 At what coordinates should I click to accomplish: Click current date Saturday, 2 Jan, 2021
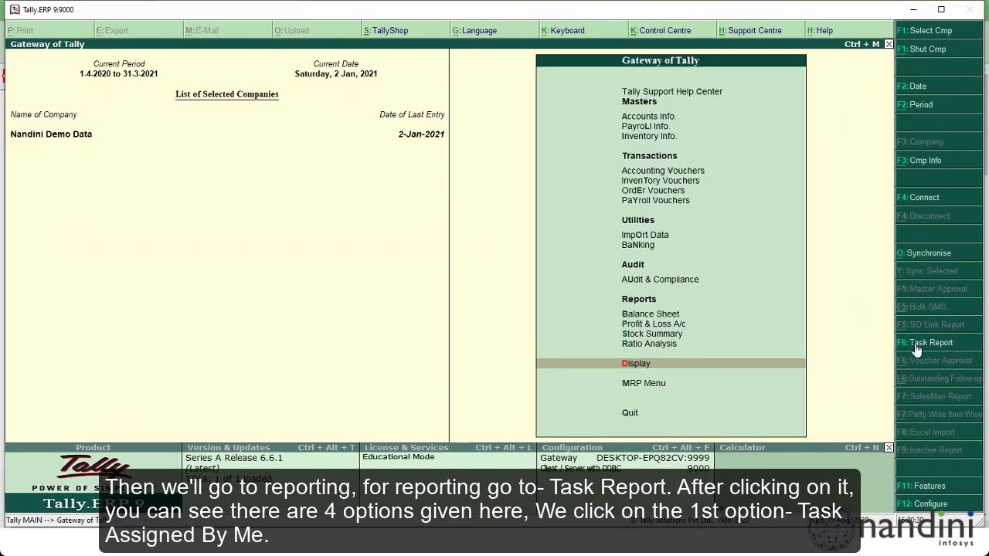[335, 74]
